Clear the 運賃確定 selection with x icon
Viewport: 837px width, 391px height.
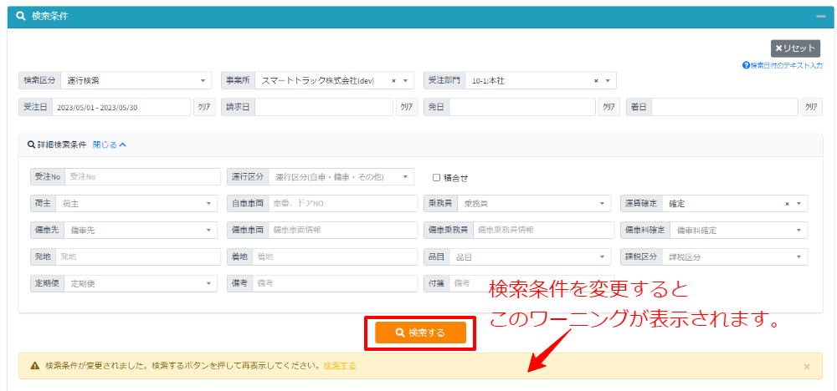pos(787,203)
